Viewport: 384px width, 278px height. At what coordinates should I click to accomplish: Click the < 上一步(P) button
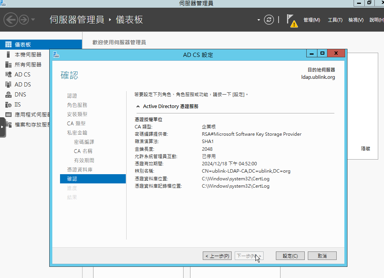click(x=217, y=256)
